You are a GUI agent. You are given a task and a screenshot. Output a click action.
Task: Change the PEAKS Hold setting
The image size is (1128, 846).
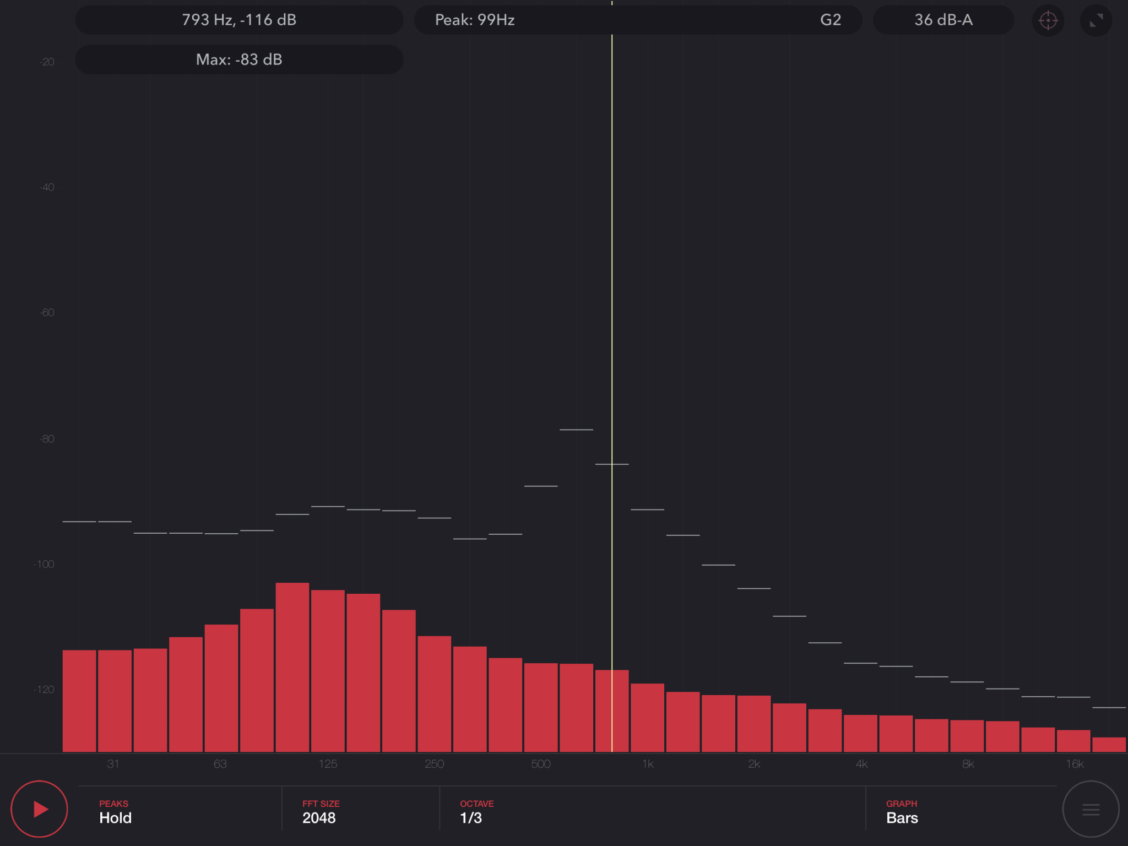[116, 812]
